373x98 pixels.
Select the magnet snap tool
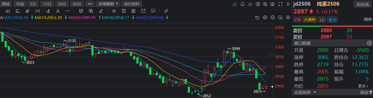(x=81, y=11)
